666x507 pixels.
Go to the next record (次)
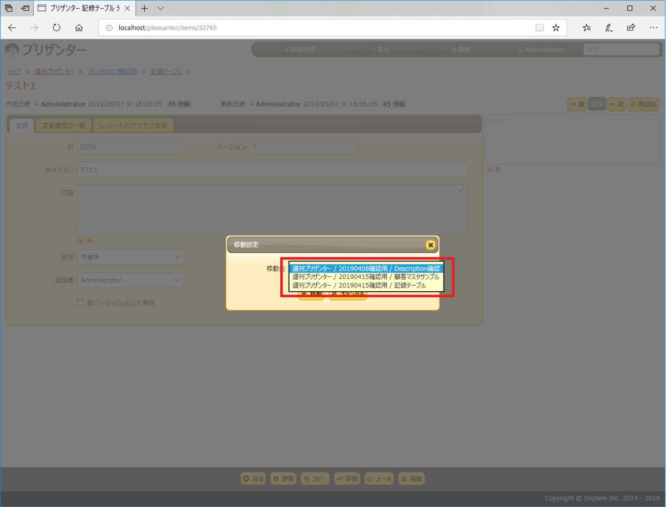[616, 104]
